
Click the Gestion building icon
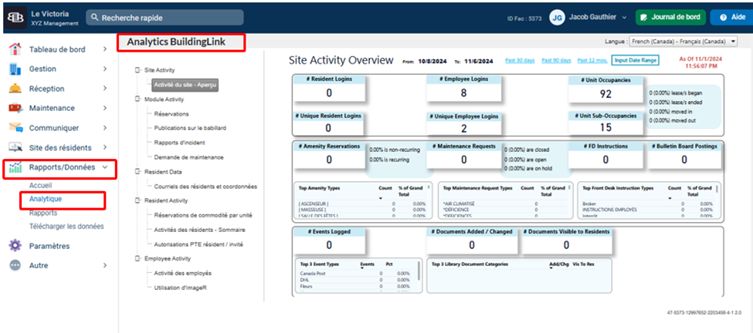[x=15, y=69]
